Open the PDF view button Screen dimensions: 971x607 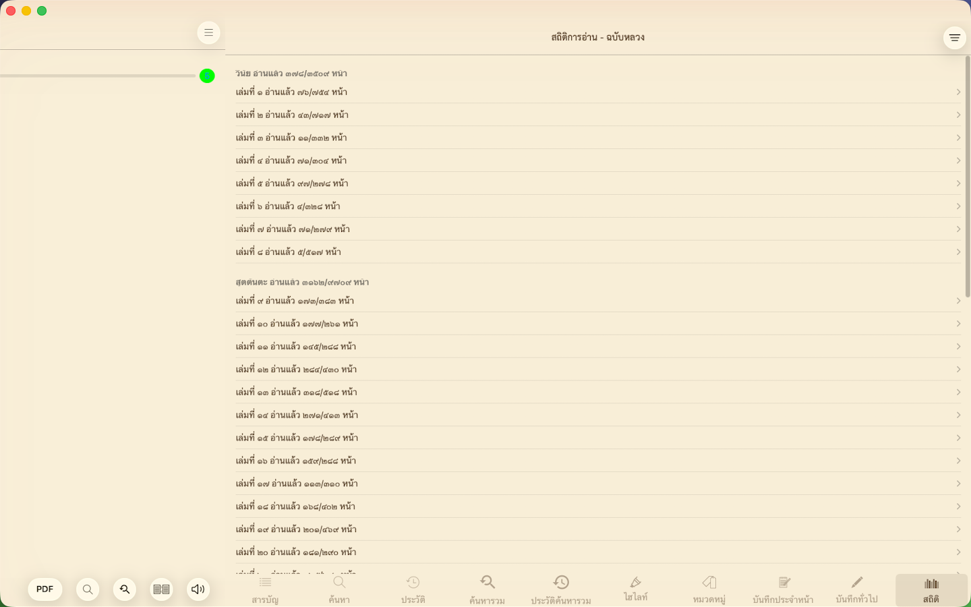pyautogui.click(x=45, y=589)
